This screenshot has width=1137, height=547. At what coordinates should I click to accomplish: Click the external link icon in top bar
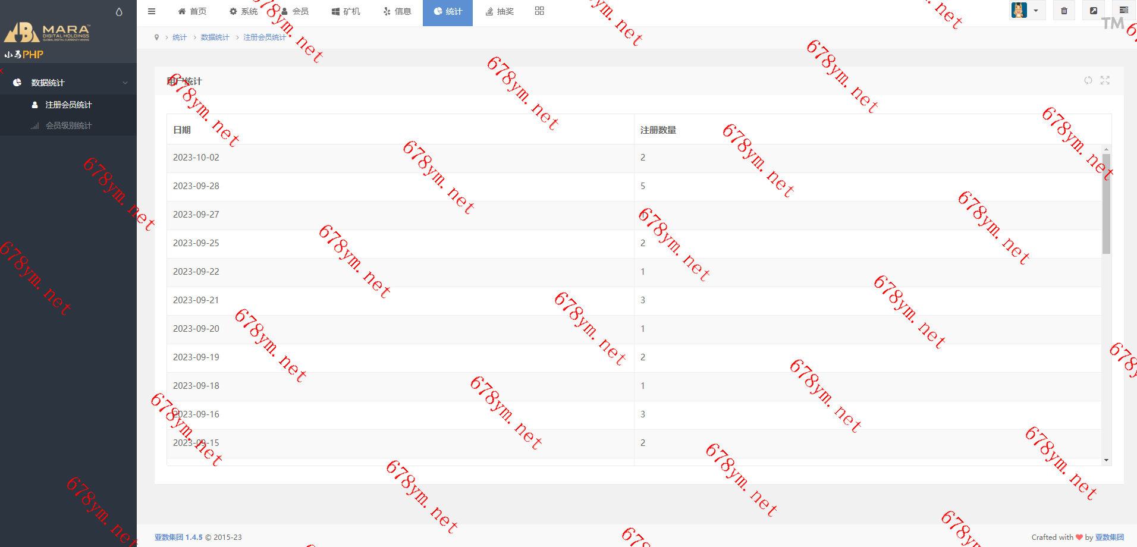point(1093,11)
